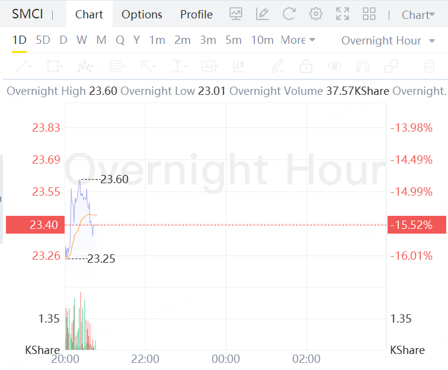Viewport: 448px width, 370px height.
Task: Select the drawing edit pencil icon
Action: [263, 14]
